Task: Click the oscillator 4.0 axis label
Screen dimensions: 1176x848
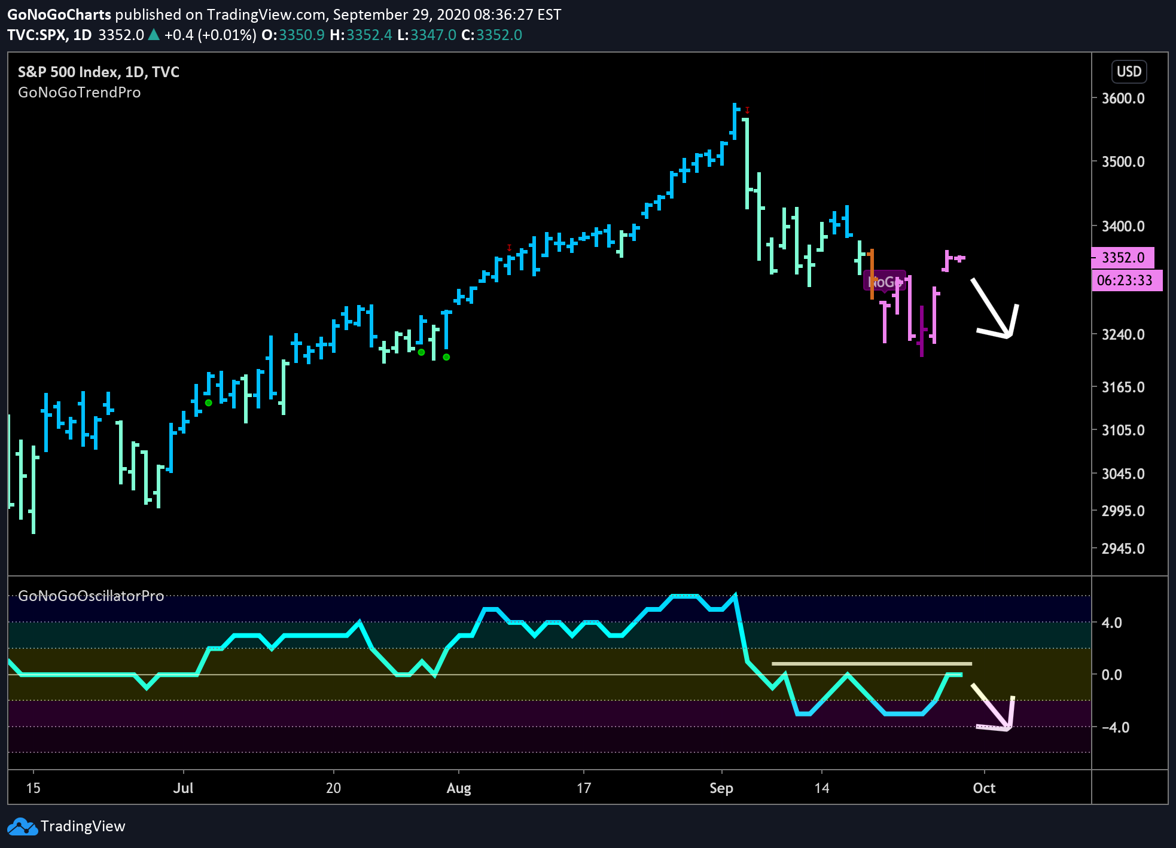Action: pyautogui.click(x=1111, y=623)
